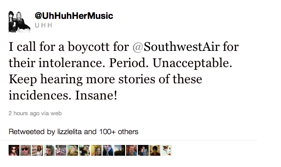Select first retweeter avatar with dark-haired woman in sunglasses
281x167 pixels.
pos(14,150)
